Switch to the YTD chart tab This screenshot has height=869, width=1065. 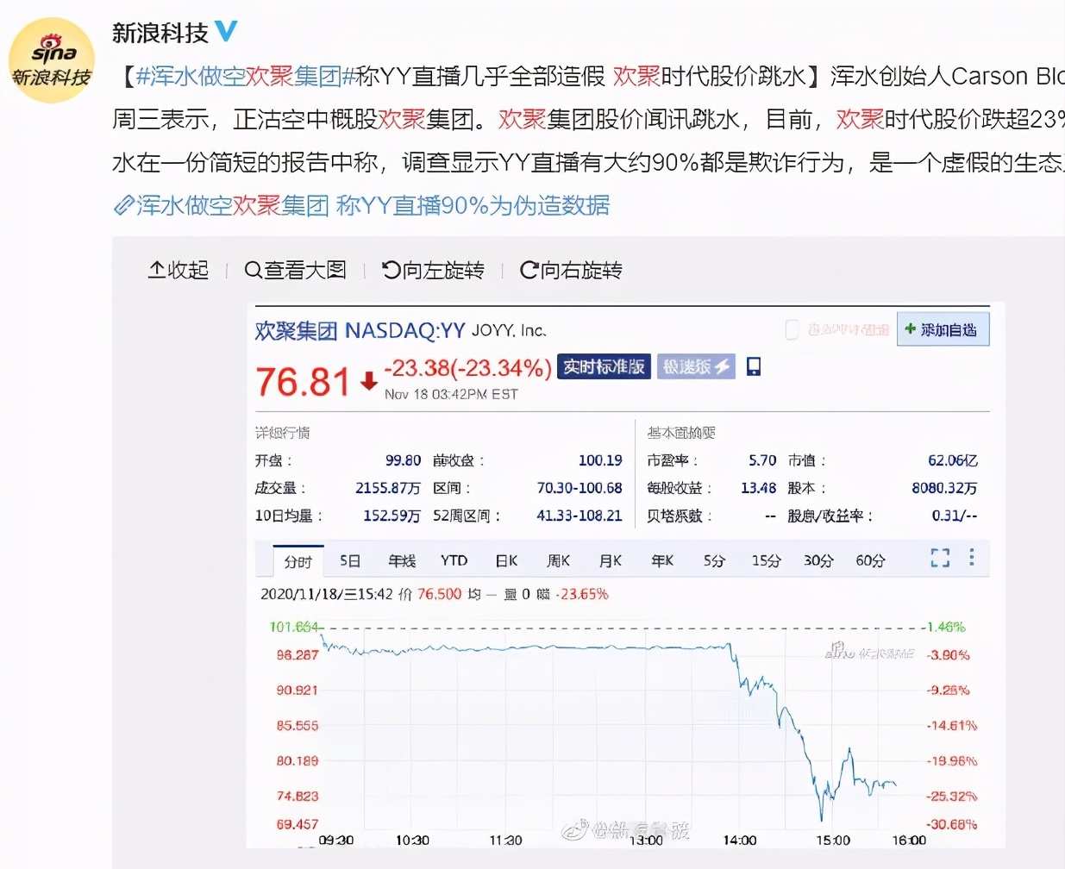coord(453,560)
